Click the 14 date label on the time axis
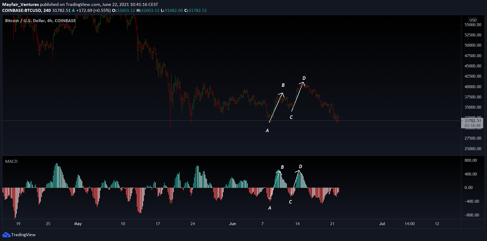This screenshot has width=487, height=241. [297, 224]
